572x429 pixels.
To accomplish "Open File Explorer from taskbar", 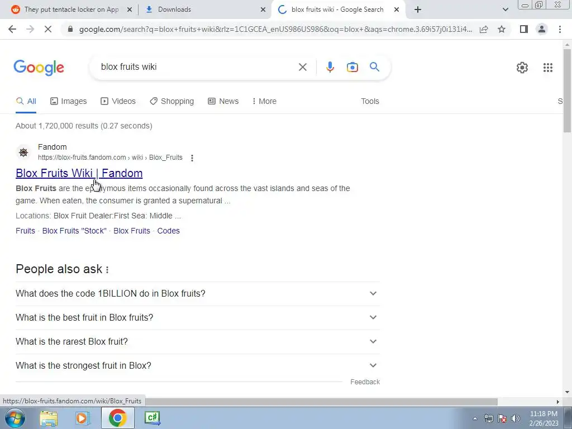I will (49, 418).
